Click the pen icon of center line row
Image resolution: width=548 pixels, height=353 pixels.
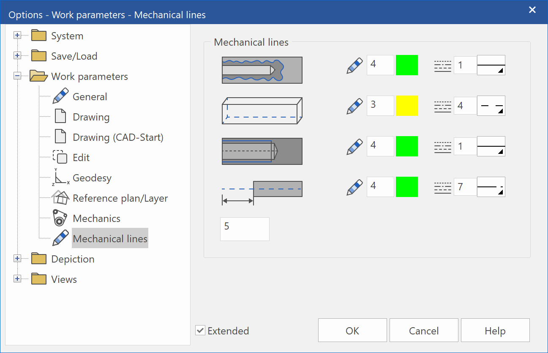(354, 188)
